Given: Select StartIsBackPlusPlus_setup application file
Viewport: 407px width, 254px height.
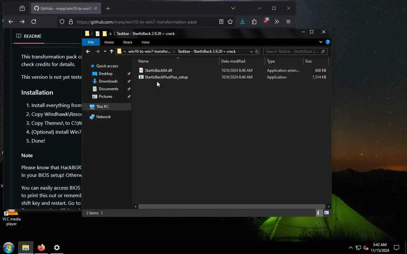Looking at the screenshot, I should 166,77.
